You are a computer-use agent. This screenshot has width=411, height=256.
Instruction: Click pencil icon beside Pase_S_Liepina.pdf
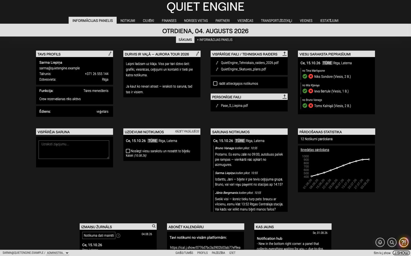pyautogui.click(x=217, y=106)
